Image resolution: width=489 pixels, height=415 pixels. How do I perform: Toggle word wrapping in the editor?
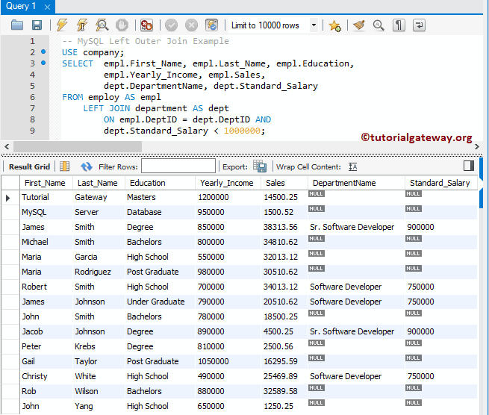(419, 25)
